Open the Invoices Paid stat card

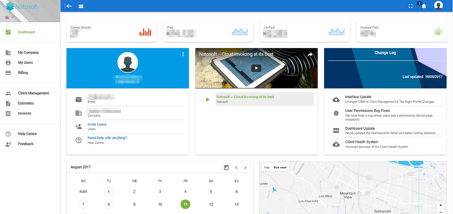coord(401,31)
